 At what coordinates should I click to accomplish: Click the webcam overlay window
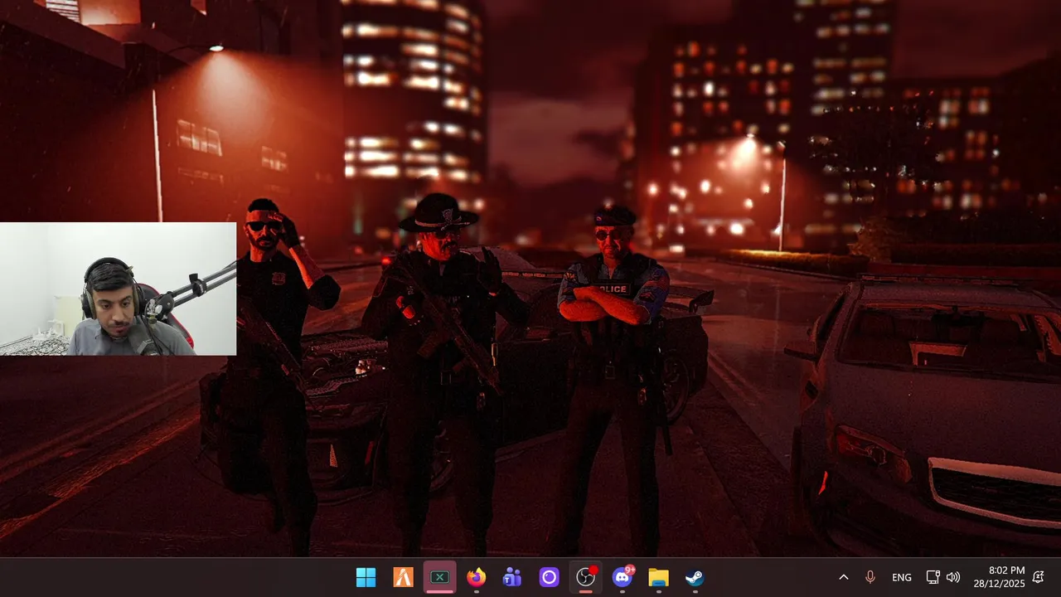tap(118, 289)
